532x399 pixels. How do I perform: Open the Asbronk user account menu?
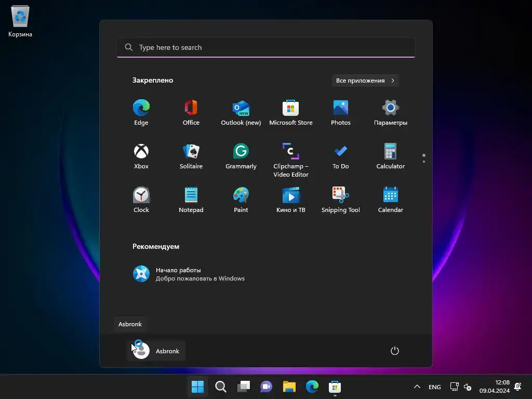pos(156,351)
